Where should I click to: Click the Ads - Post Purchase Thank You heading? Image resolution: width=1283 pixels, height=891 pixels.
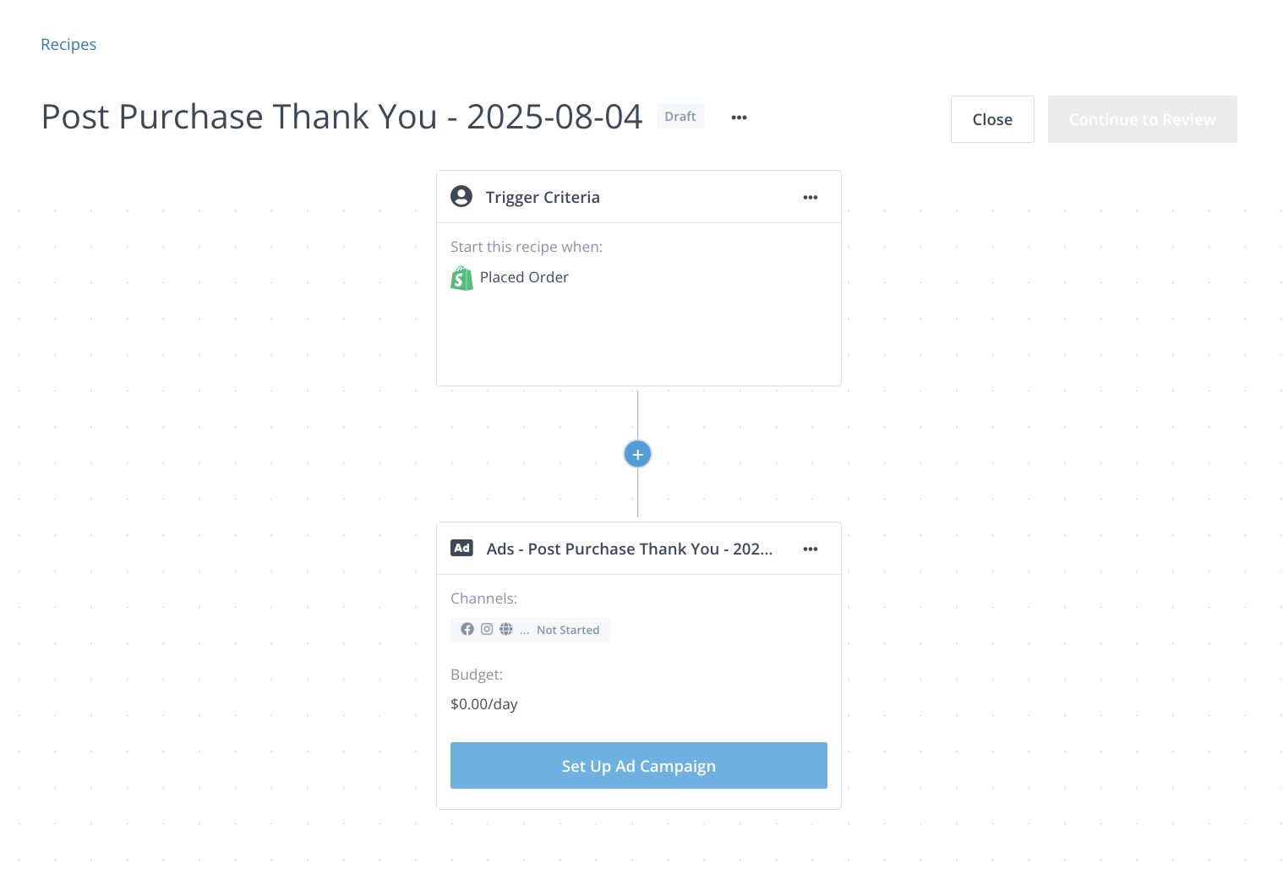tap(629, 549)
